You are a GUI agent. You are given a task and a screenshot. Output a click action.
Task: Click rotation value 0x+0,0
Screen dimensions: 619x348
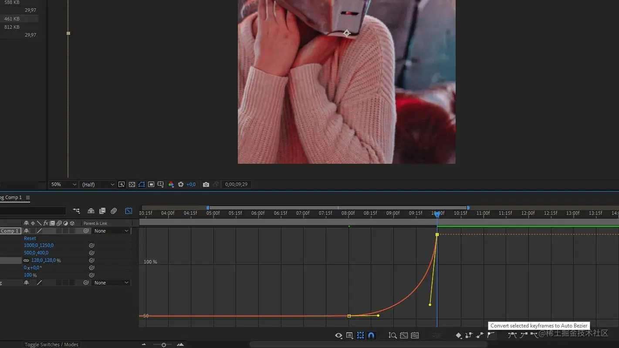33,267
